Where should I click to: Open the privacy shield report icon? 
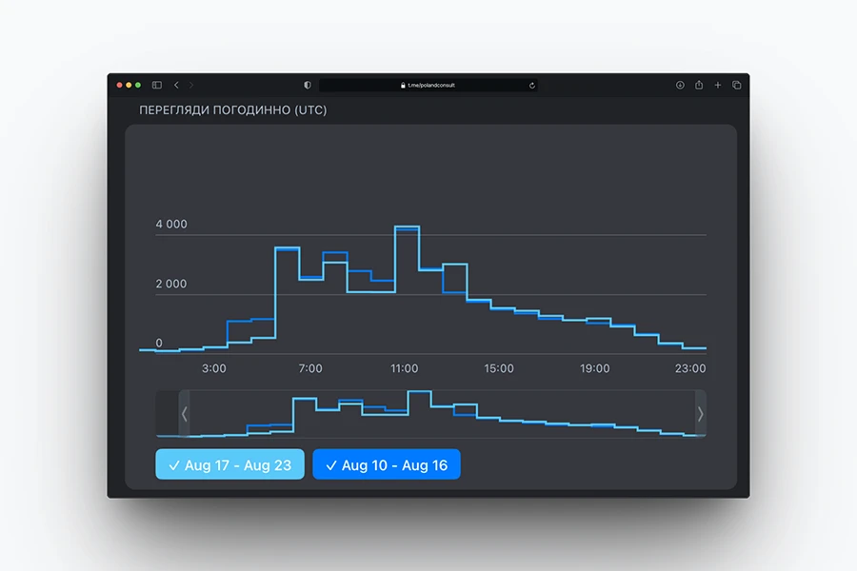308,85
